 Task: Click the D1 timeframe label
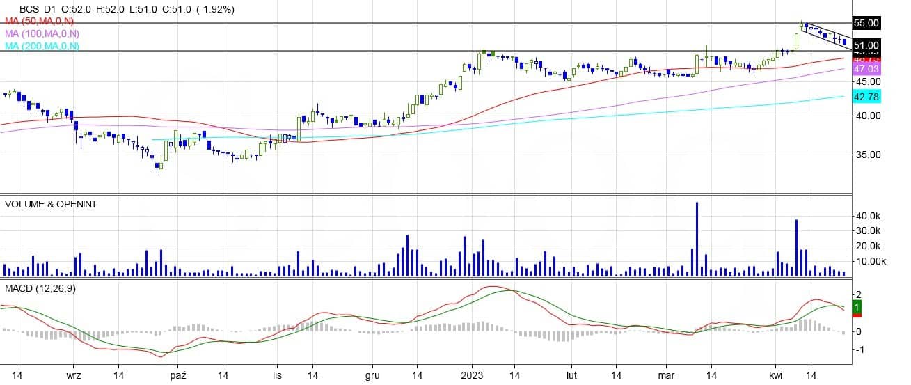click(50, 10)
